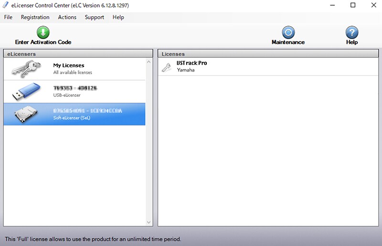Screen dimensions: 382x246
Task: Click the Help question mark toolbar icon
Action: point(351,32)
